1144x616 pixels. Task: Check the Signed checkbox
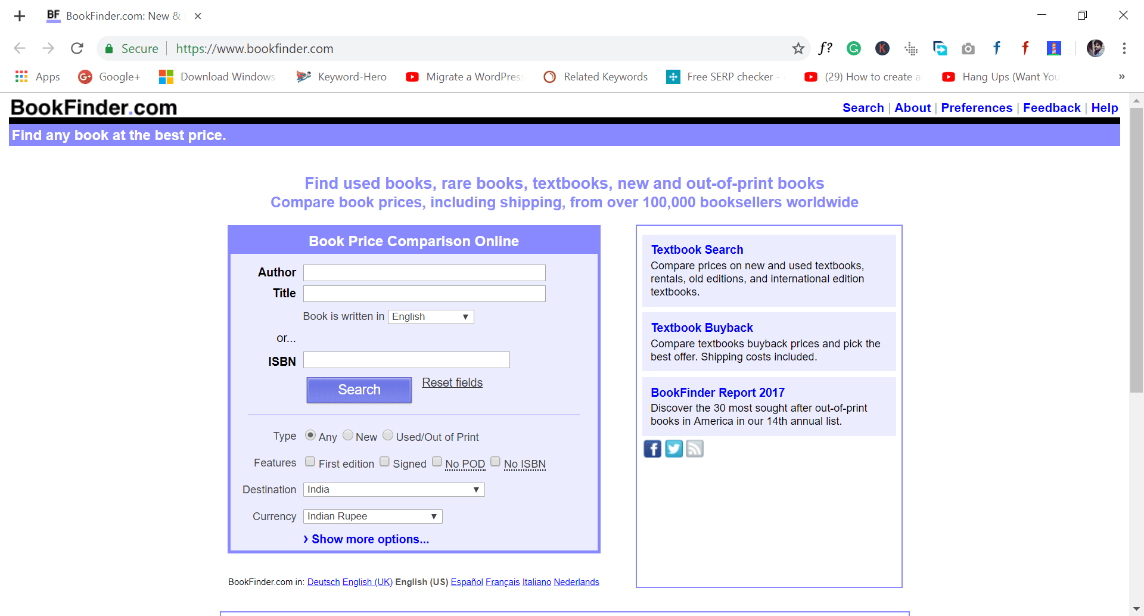click(x=384, y=462)
